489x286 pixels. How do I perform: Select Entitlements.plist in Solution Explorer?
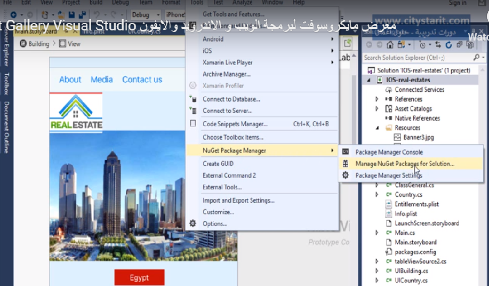(x=416, y=204)
